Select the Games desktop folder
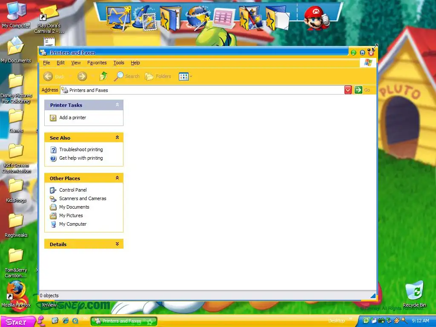This screenshot has height=327, width=436. click(x=16, y=121)
